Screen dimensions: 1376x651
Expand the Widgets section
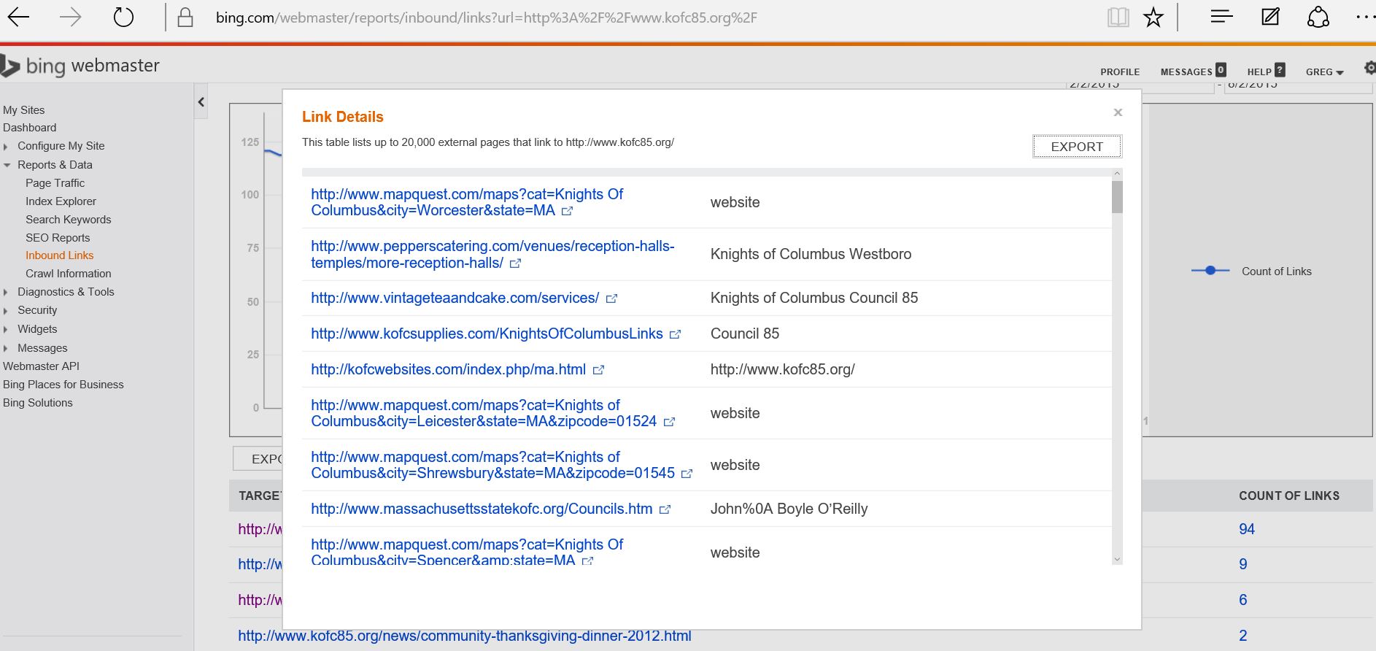tap(7, 330)
